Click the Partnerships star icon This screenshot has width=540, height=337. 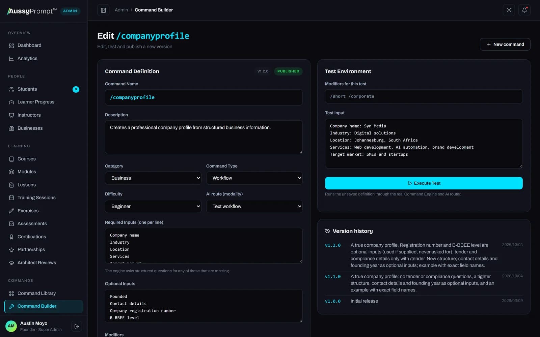pyautogui.click(x=11, y=250)
